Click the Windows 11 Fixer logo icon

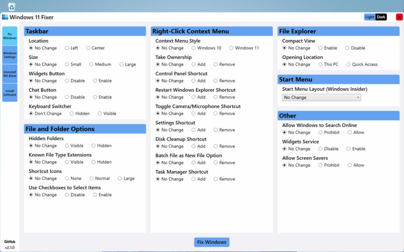pos(5,17)
